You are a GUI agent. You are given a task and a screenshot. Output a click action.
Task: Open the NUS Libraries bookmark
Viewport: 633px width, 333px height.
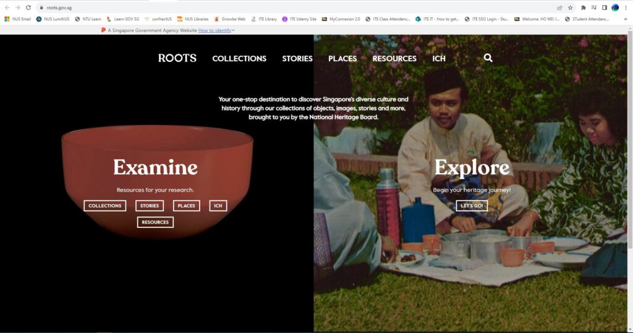193,19
